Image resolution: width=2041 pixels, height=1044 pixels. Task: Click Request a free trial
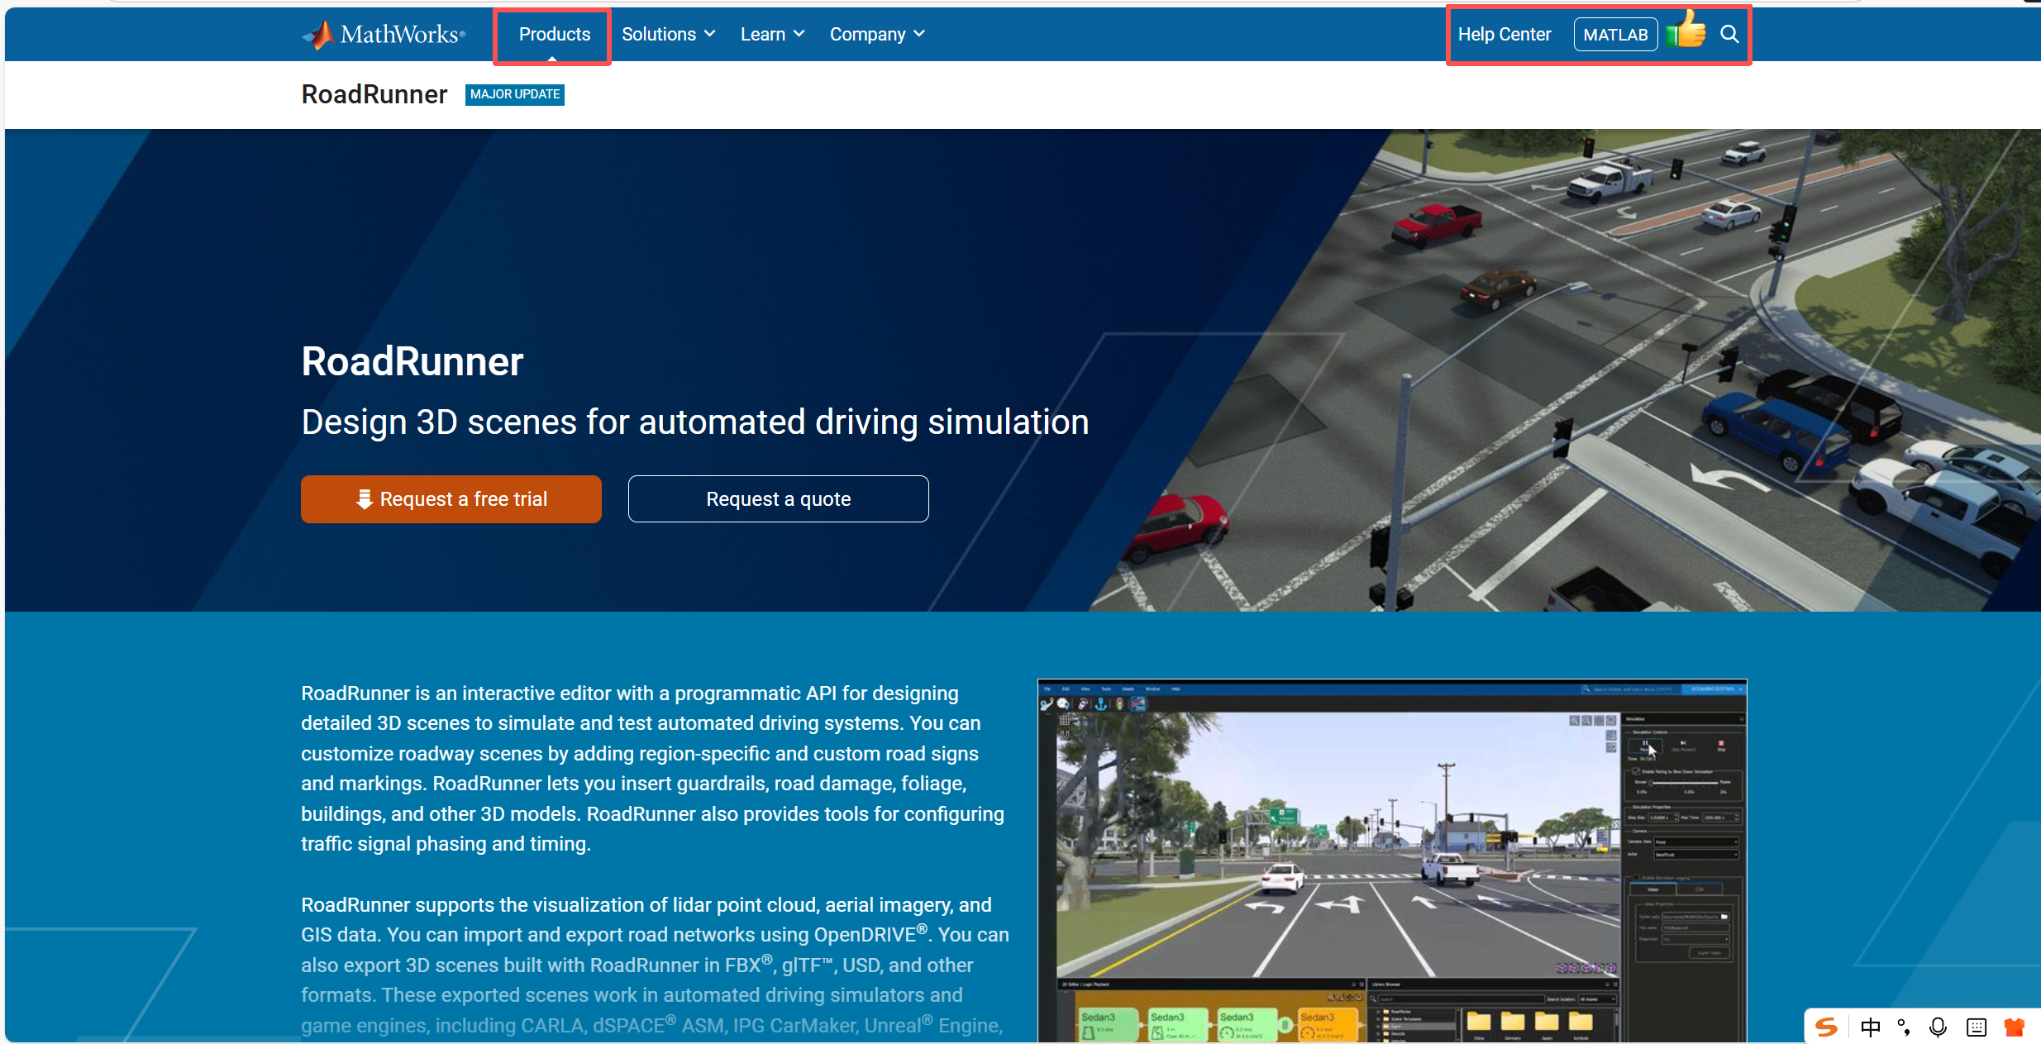point(451,499)
